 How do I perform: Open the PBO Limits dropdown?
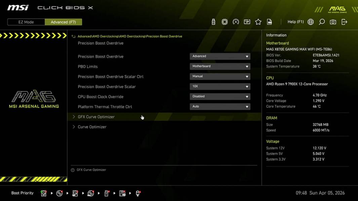[220, 66]
